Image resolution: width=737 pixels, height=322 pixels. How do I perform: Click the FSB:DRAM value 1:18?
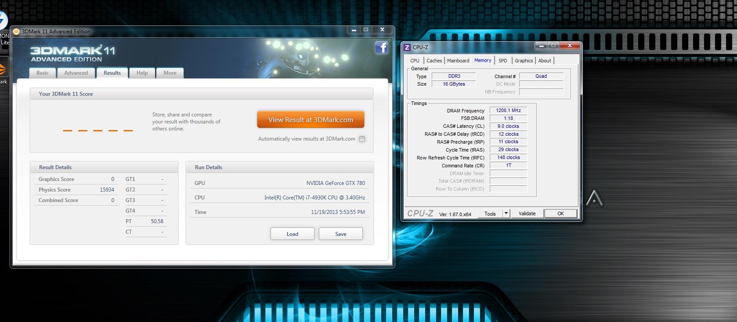pos(508,119)
